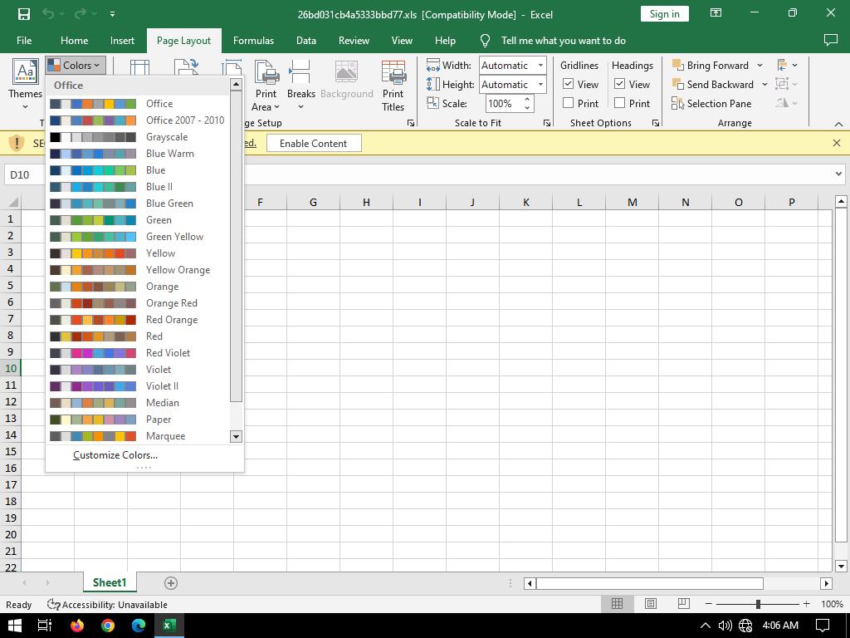Viewport: 850px width, 638px height.
Task: Choose Customize Colors option
Action: (x=115, y=455)
